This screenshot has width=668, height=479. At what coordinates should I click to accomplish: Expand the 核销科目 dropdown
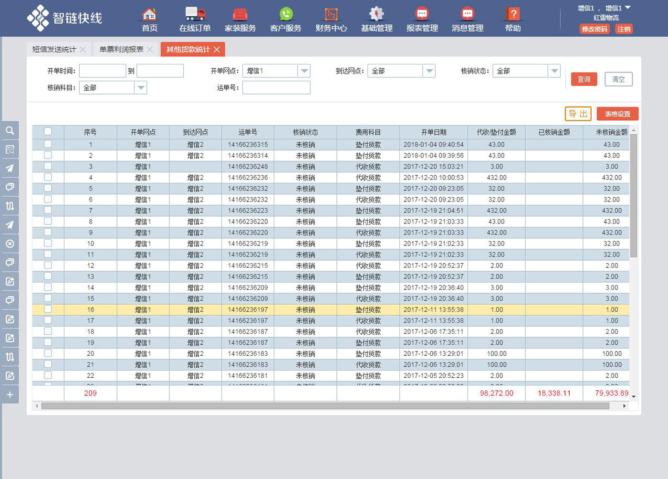pos(140,88)
